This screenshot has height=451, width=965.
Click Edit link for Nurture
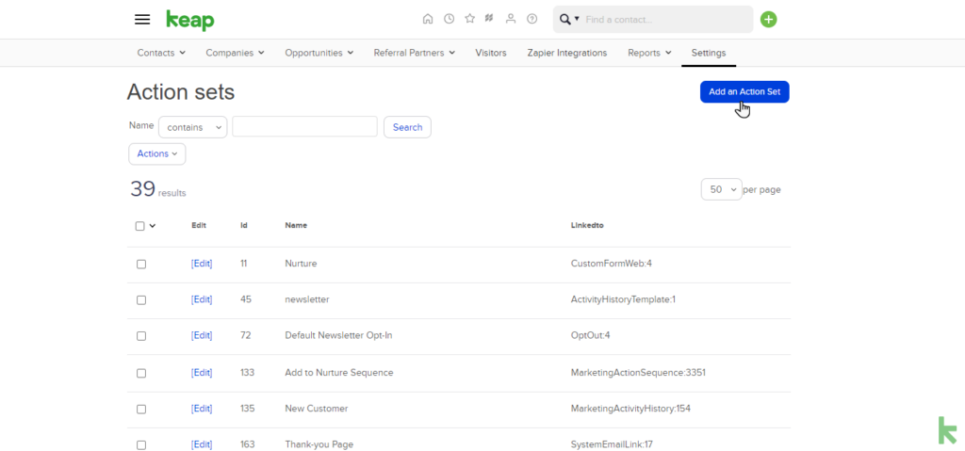point(202,264)
